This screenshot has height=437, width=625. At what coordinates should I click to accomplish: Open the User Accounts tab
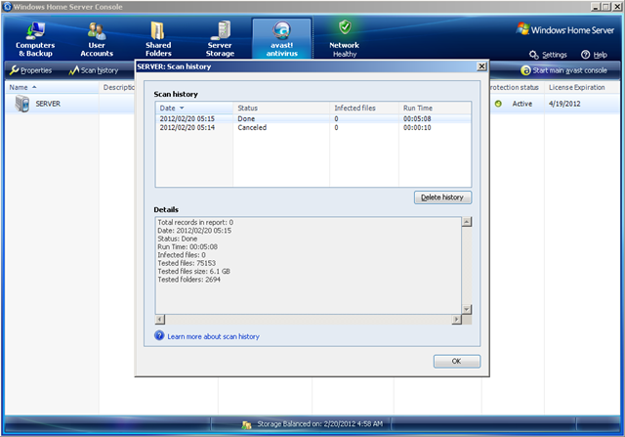click(x=97, y=39)
